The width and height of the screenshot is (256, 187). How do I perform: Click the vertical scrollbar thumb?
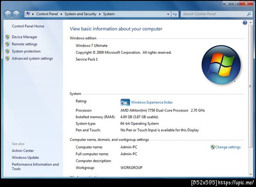[x=250, y=86]
